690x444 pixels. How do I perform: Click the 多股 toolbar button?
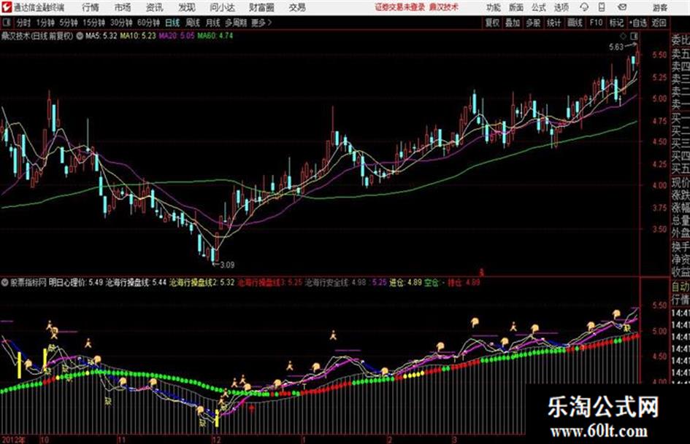(533, 23)
